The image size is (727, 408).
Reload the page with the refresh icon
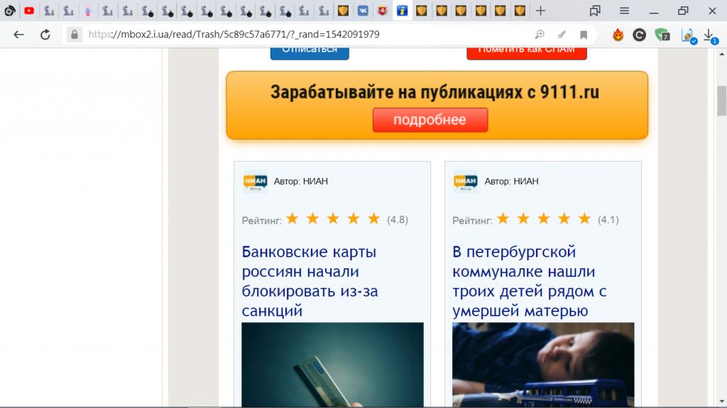[45, 34]
